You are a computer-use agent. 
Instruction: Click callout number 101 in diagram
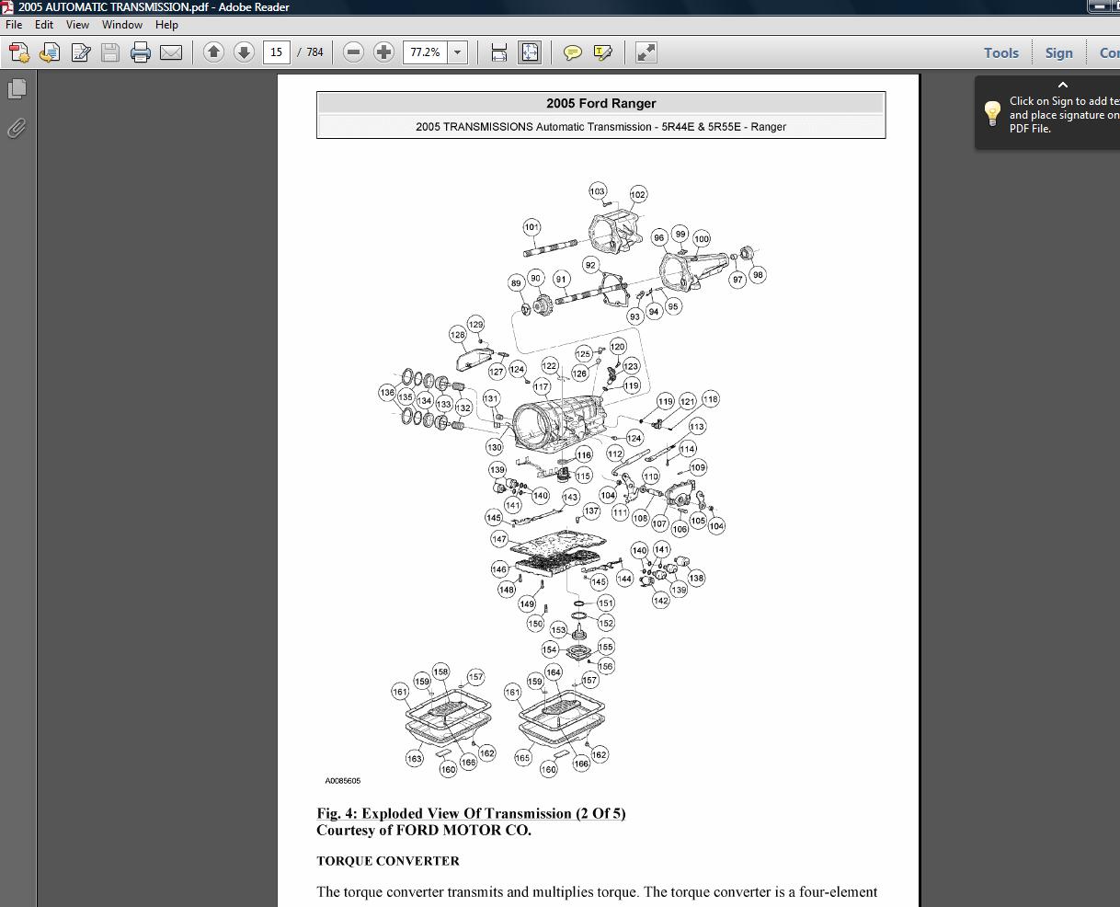click(531, 227)
